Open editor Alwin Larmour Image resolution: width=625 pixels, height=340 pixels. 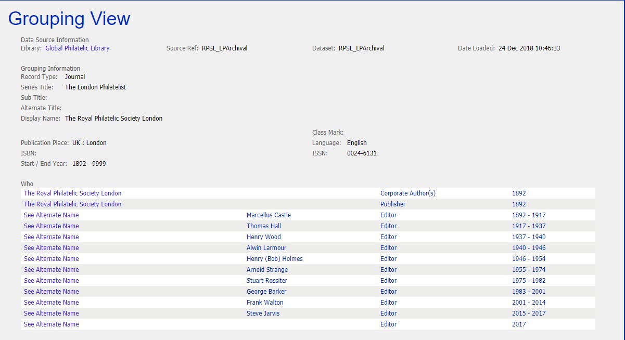coord(266,248)
